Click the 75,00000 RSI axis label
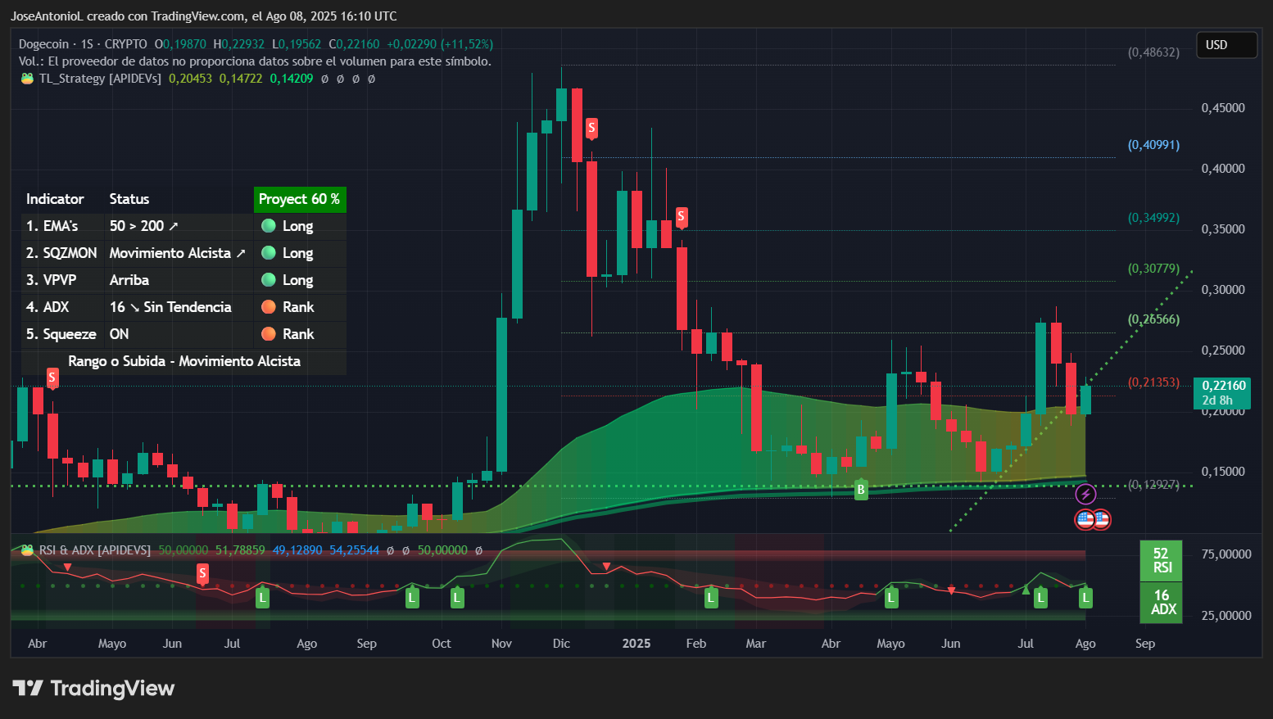Viewport: 1273px width, 719px height. tap(1226, 554)
